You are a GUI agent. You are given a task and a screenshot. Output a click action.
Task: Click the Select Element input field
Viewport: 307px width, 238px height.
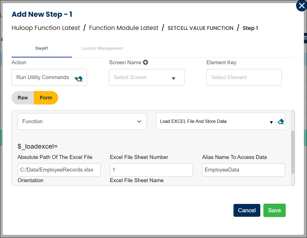[x=244, y=77]
